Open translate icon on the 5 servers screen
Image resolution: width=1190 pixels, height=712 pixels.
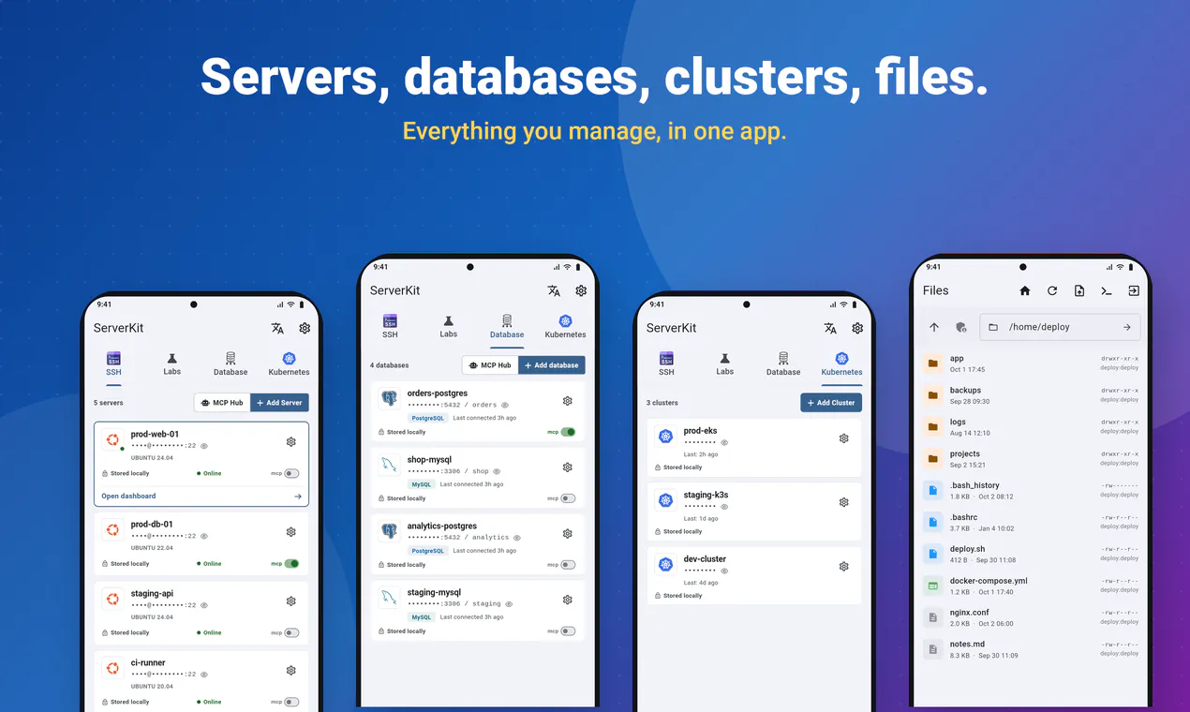click(x=277, y=328)
